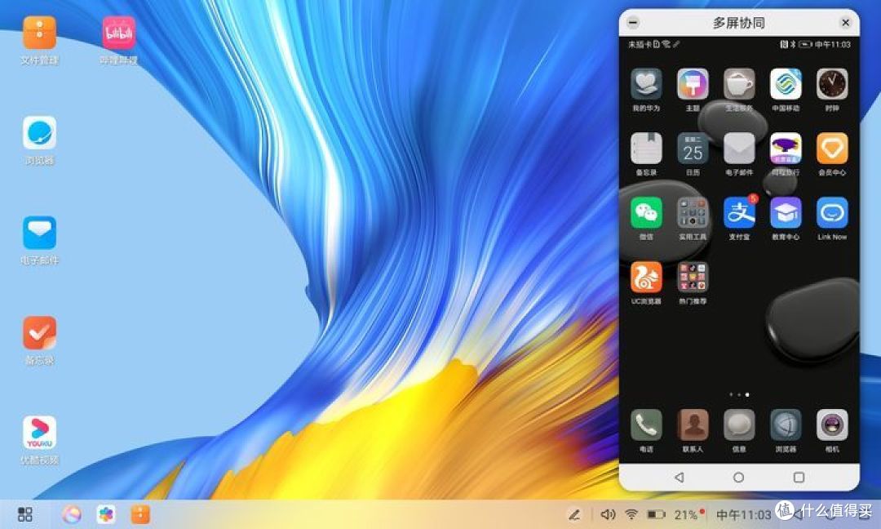Tap the phone's back navigation triangle

point(680,478)
